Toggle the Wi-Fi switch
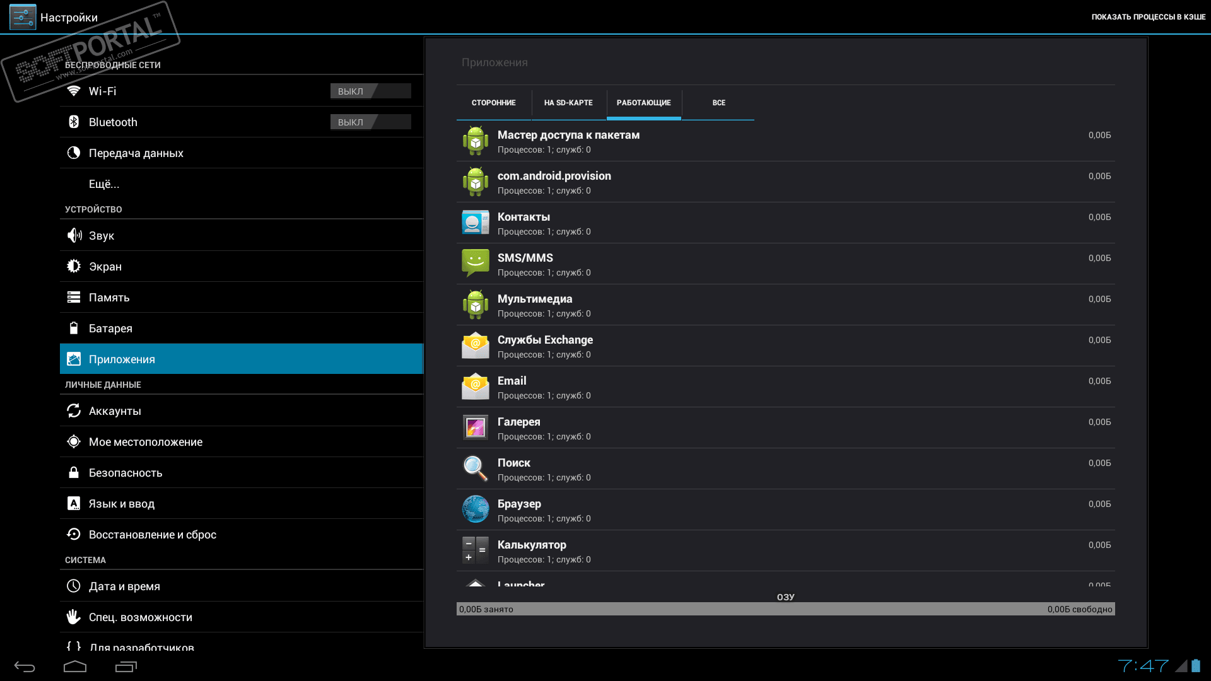 click(370, 91)
